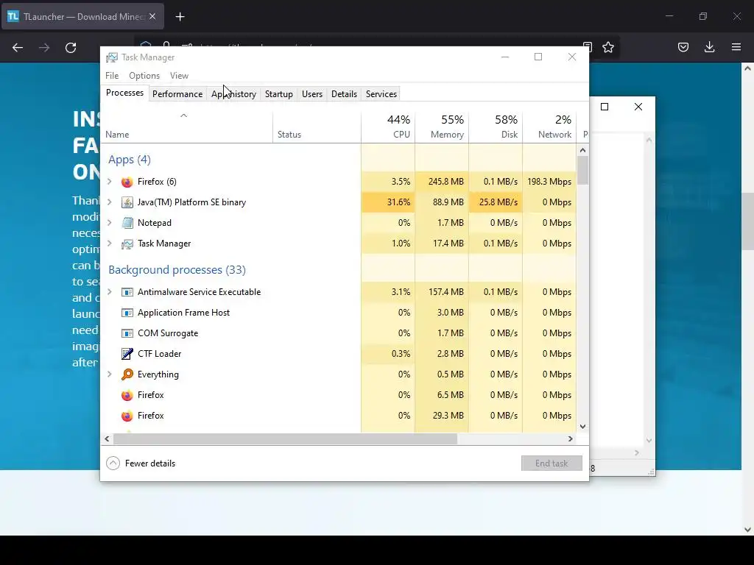Click the COM Surrogate icon
The width and height of the screenshot is (754, 565).
(x=127, y=333)
